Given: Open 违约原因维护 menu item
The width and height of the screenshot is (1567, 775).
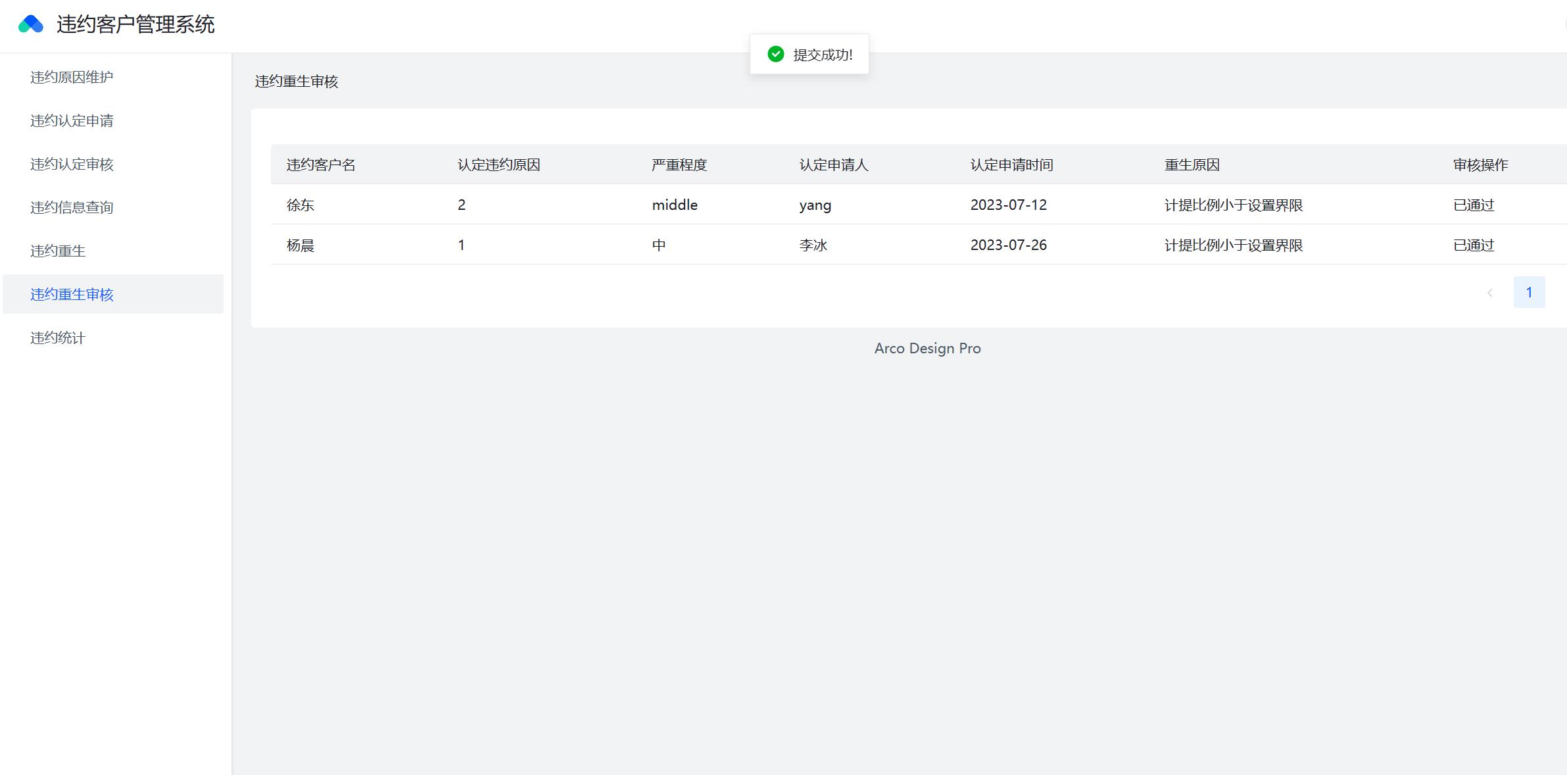Looking at the screenshot, I should (x=72, y=77).
